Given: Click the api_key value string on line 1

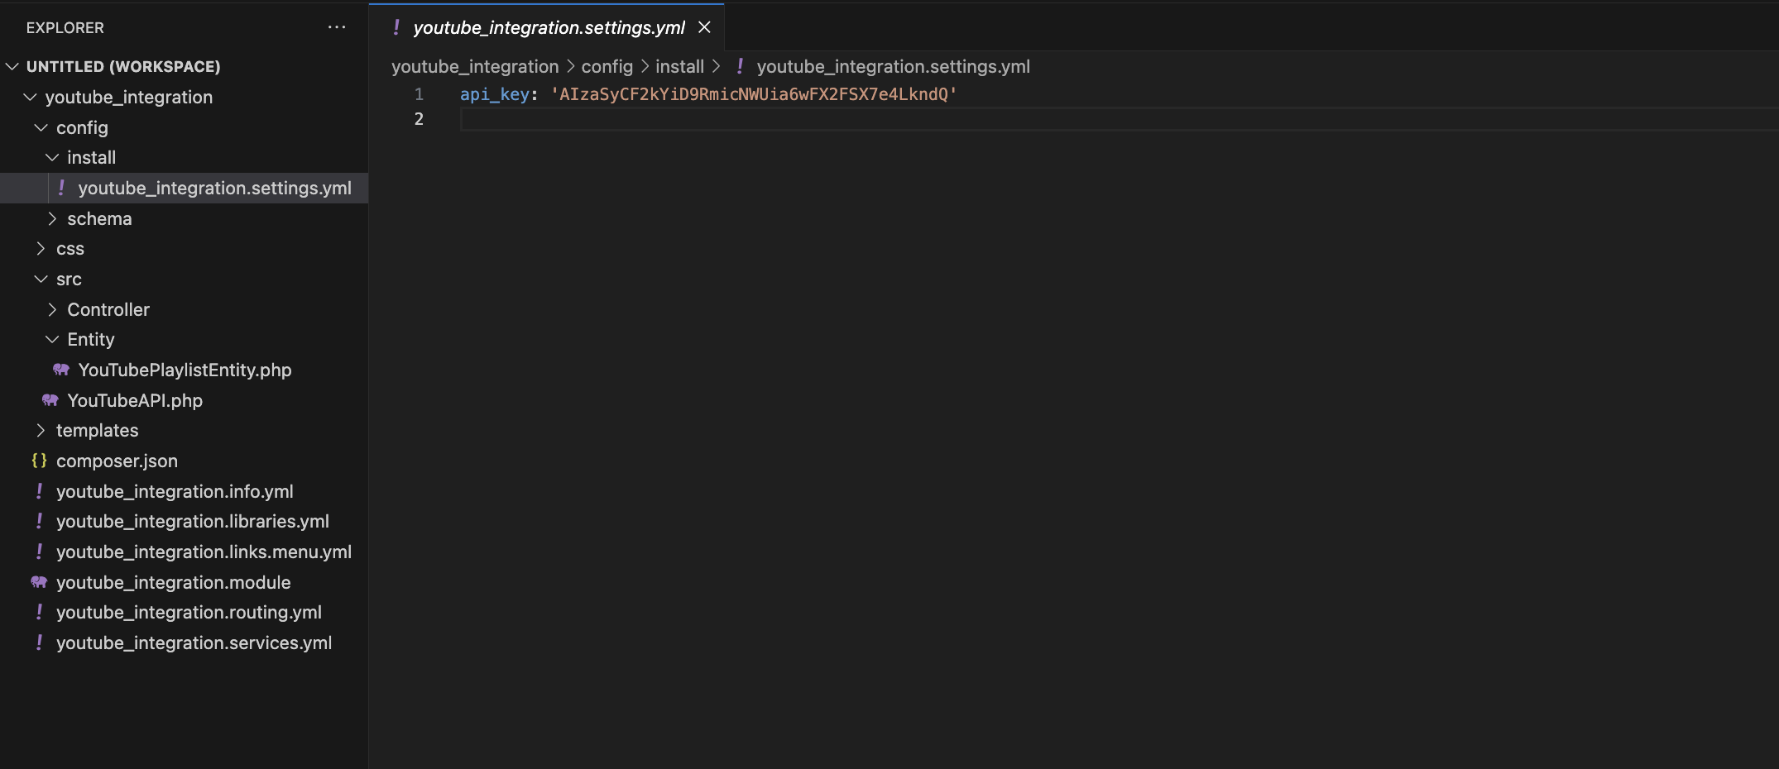Looking at the screenshot, I should 751,93.
